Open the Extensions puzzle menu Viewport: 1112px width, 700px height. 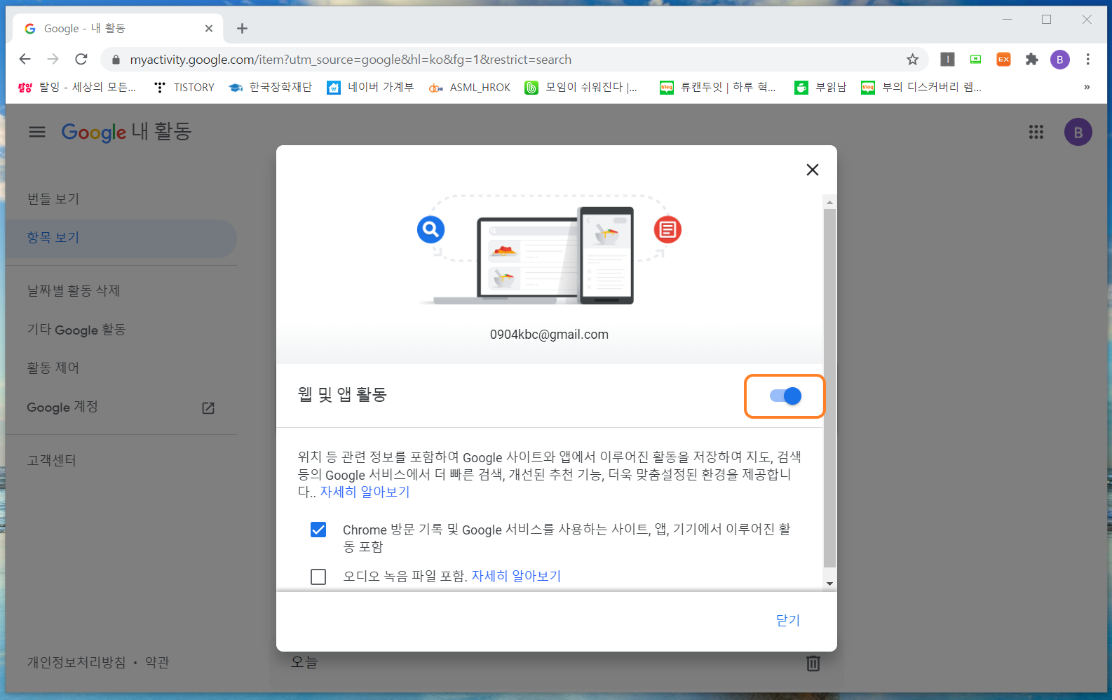point(1031,60)
